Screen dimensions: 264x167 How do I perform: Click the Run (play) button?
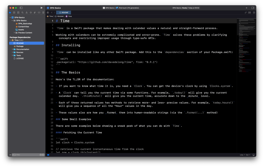42,8
